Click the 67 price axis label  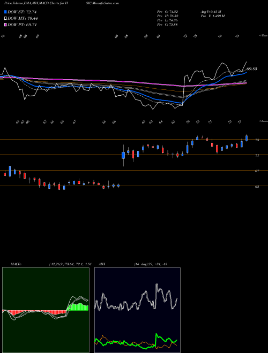[x=257, y=171]
